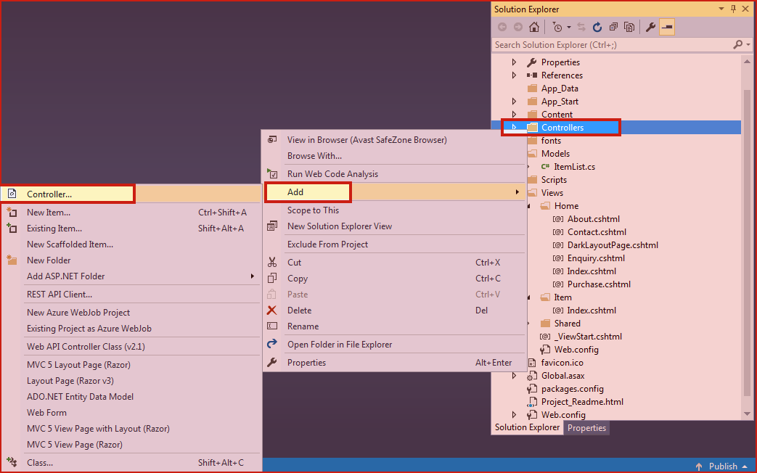Image resolution: width=757 pixels, height=473 pixels.
Task: Open the Add submenu in context menu
Action: pos(396,192)
